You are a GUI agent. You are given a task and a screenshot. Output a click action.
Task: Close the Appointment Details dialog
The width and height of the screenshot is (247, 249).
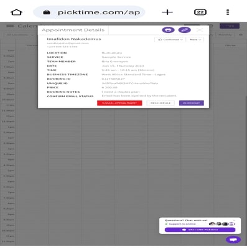coord(200,30)
